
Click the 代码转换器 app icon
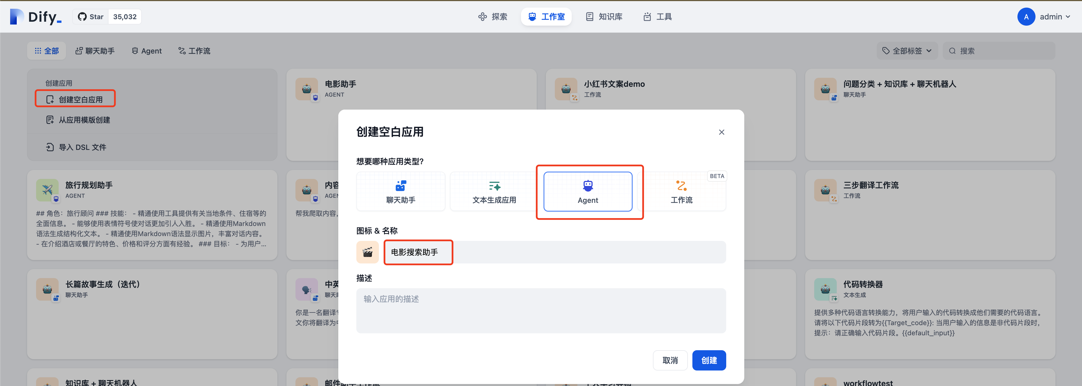(x=825, y=289)
